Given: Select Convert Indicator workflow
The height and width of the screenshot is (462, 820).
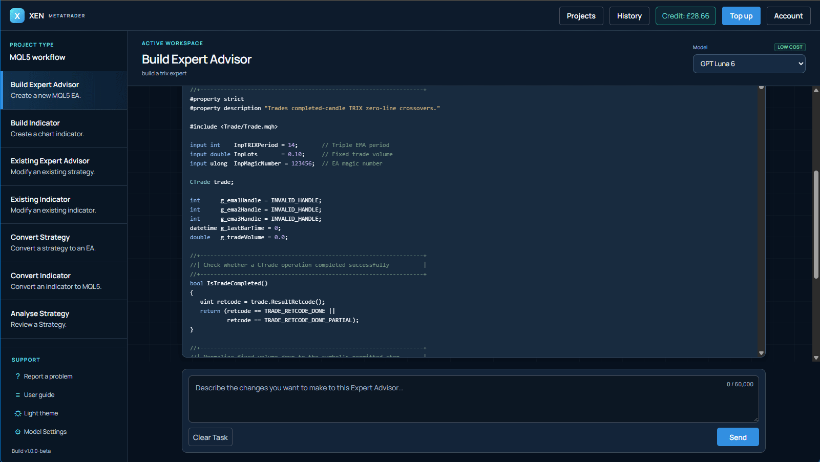Looking at the screenshot, I should pyautogui.click(x=64, y=281).
